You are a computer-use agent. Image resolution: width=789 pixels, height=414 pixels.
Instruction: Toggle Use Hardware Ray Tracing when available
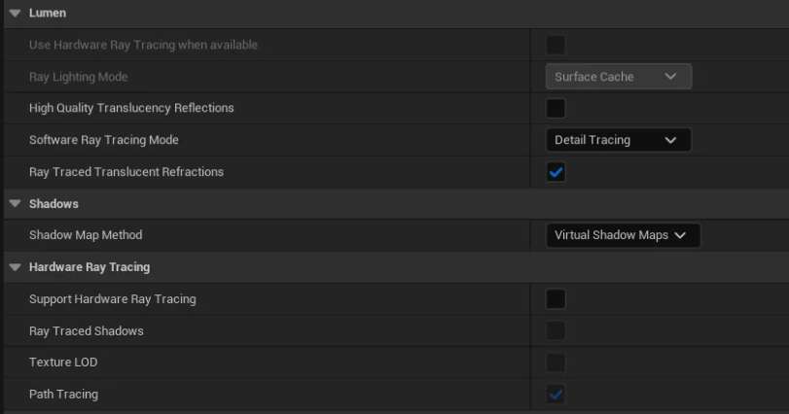pyautogui.click(x=556, y=45)
